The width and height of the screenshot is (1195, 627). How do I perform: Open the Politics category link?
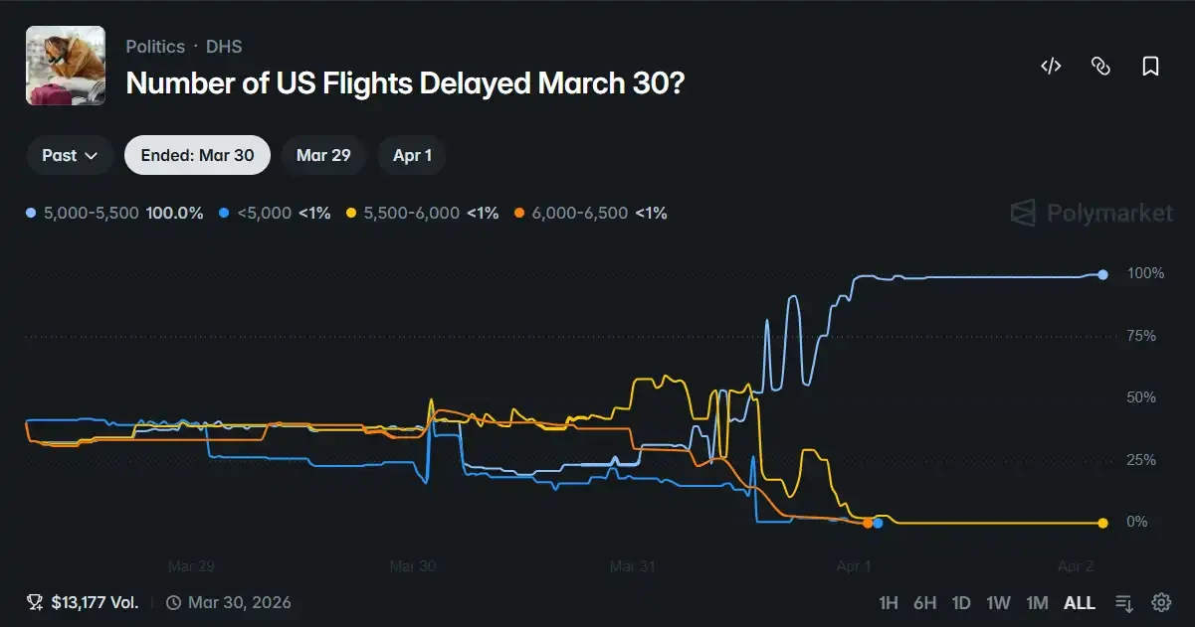(x=155, y=46)
